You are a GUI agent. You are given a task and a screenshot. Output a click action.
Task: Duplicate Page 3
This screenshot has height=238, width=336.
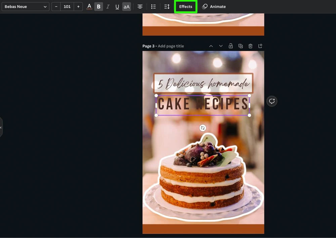point(241,46)
